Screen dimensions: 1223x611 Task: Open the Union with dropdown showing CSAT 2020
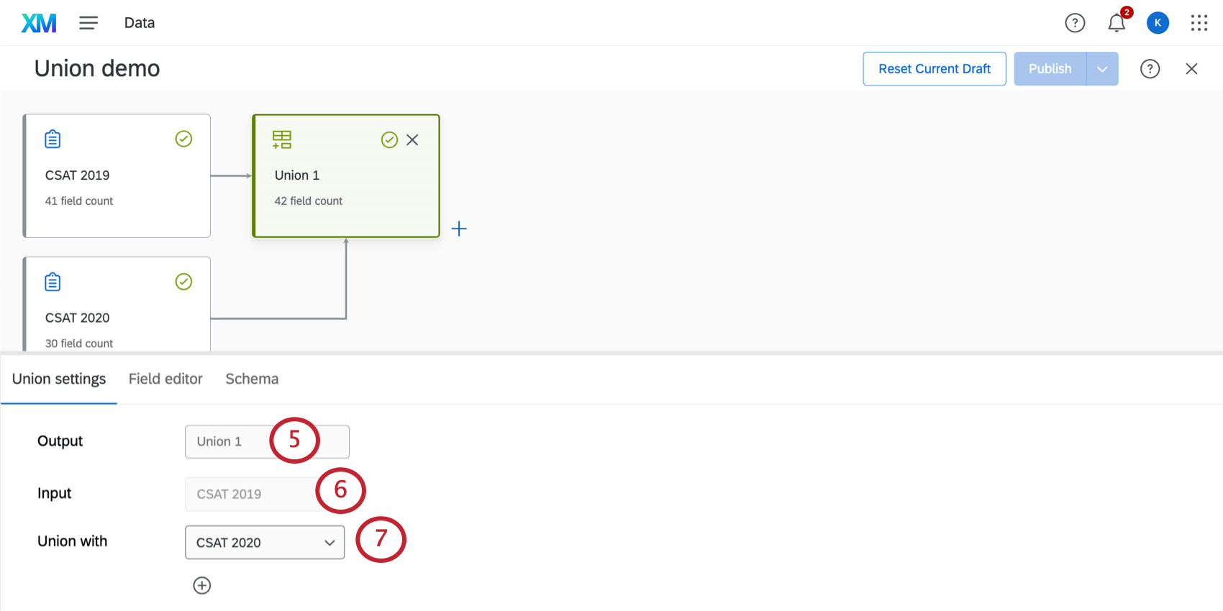pos(264,542)
